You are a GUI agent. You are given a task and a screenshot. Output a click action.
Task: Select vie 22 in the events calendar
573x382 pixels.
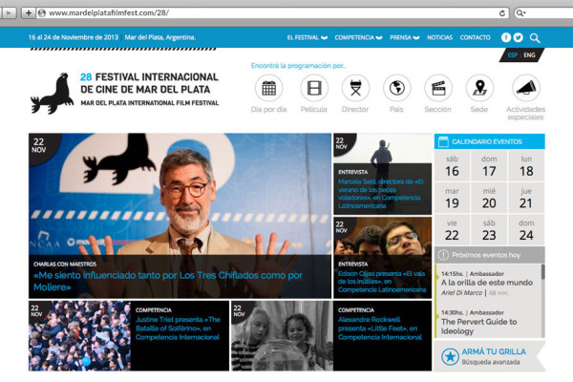pos(452,230)
